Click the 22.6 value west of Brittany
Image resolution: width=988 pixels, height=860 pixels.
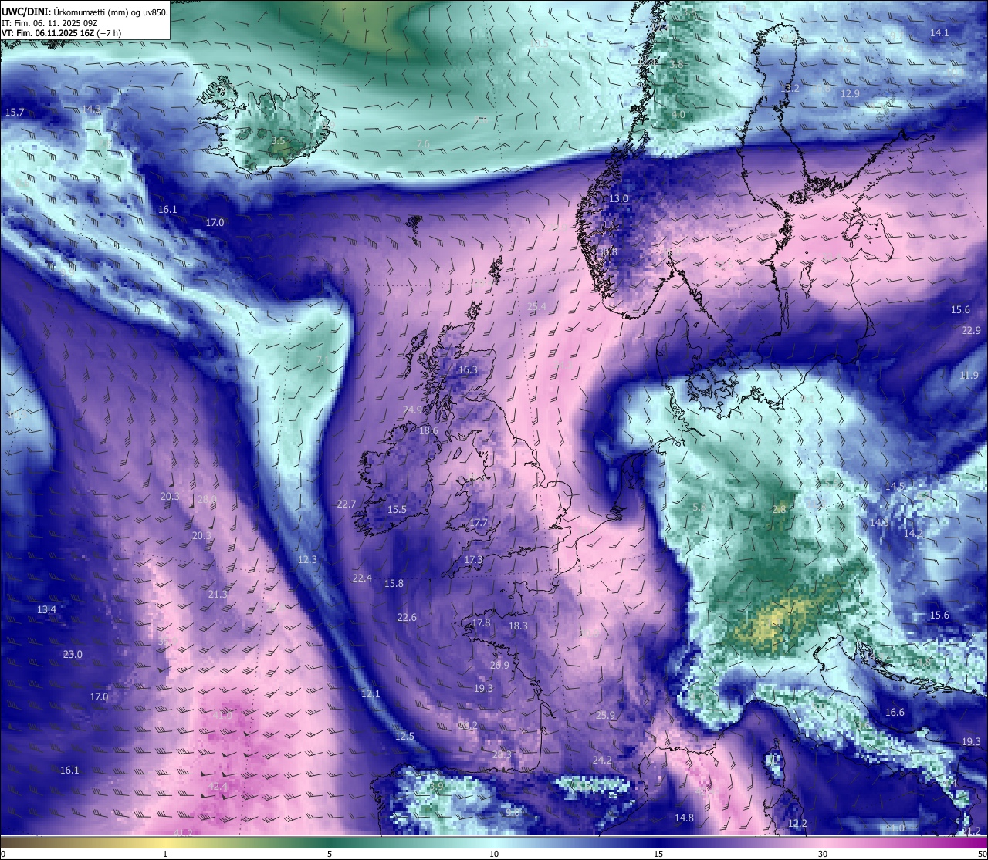(407, 617)
